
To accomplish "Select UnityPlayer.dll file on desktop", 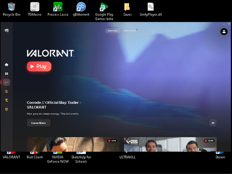I will (151, 9).
